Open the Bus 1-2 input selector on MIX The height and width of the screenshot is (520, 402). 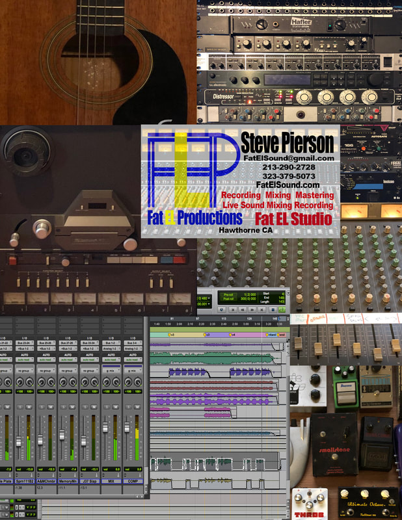[111, 343]
